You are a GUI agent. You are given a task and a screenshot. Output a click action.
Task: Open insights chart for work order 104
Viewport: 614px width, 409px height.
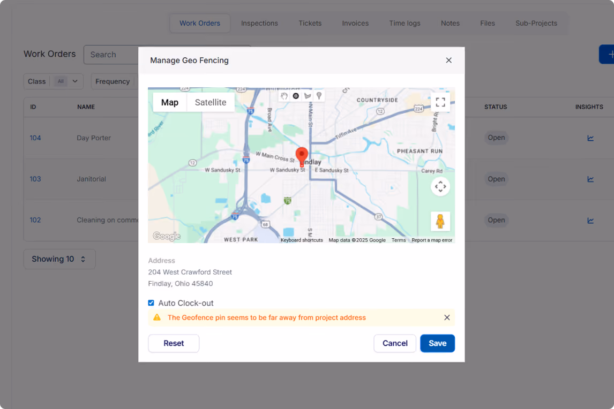(x=590, y=138)
